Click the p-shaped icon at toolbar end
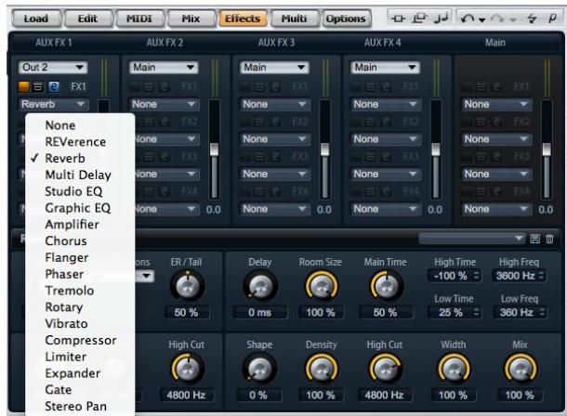The image size is (567, 416). pos(552,18)
